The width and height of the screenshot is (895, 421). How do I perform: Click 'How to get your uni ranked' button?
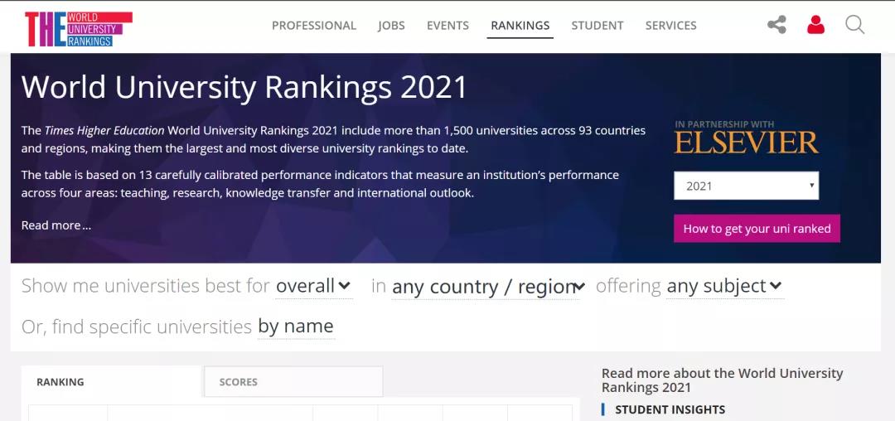(757, 229)
